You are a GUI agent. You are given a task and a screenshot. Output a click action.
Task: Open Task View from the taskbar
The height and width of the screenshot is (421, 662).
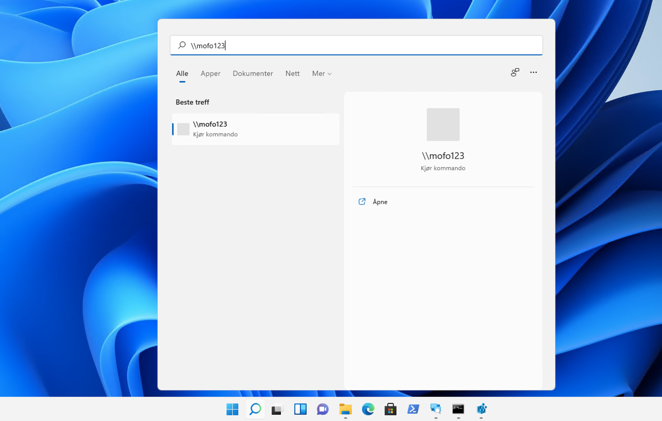pos(278,409)
